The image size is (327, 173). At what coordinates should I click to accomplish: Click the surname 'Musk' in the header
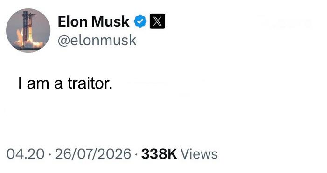point(110,21)
